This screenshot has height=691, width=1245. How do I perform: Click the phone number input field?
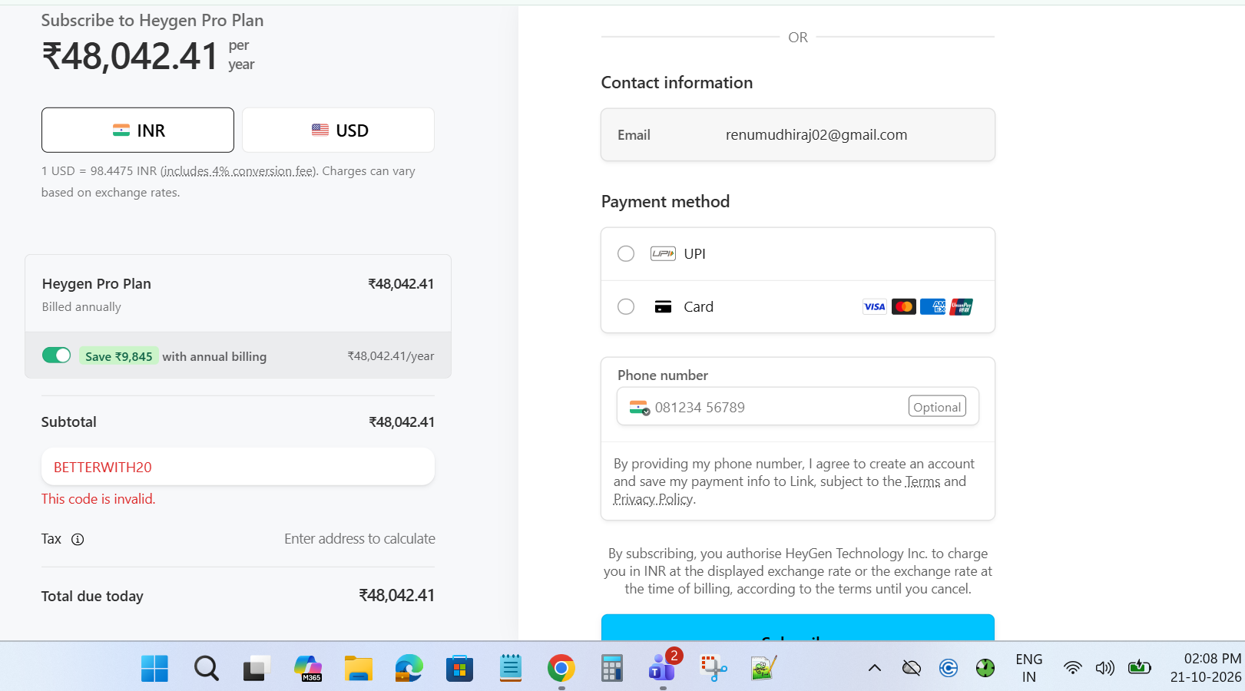(797, 406)
